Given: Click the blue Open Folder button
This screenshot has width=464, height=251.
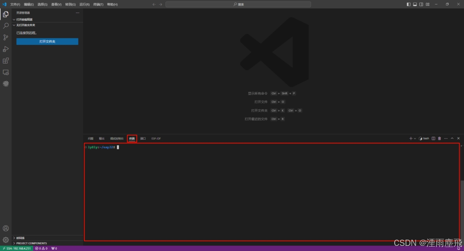Looking at the screenshot, I should 47,41.
